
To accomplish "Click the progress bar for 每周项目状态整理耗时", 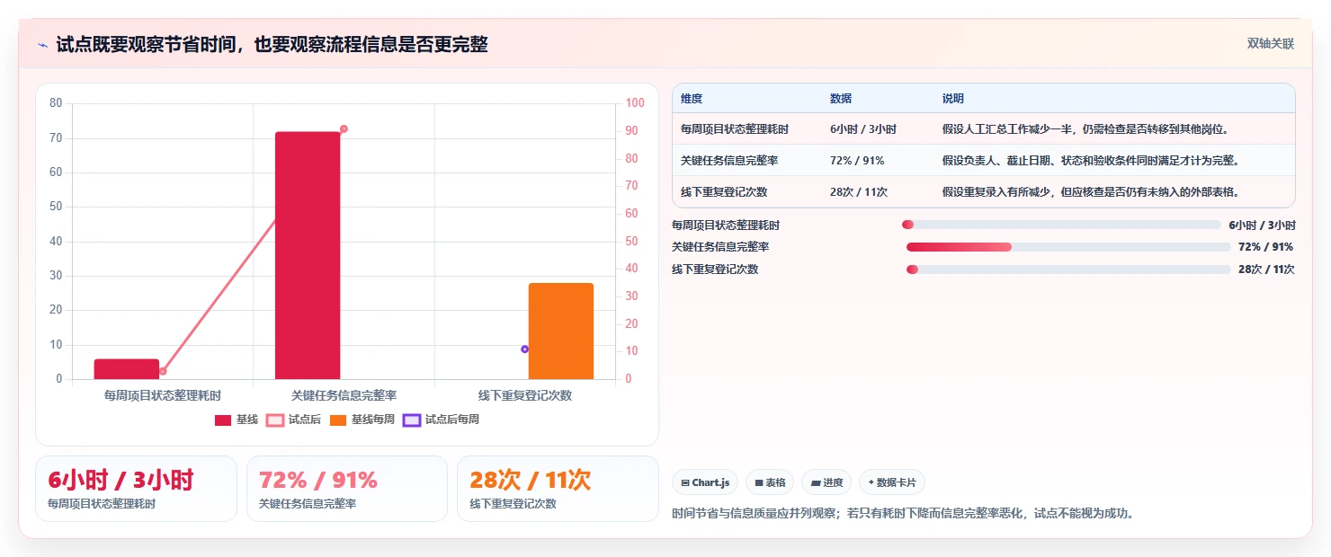I will tap(1061, 225).
